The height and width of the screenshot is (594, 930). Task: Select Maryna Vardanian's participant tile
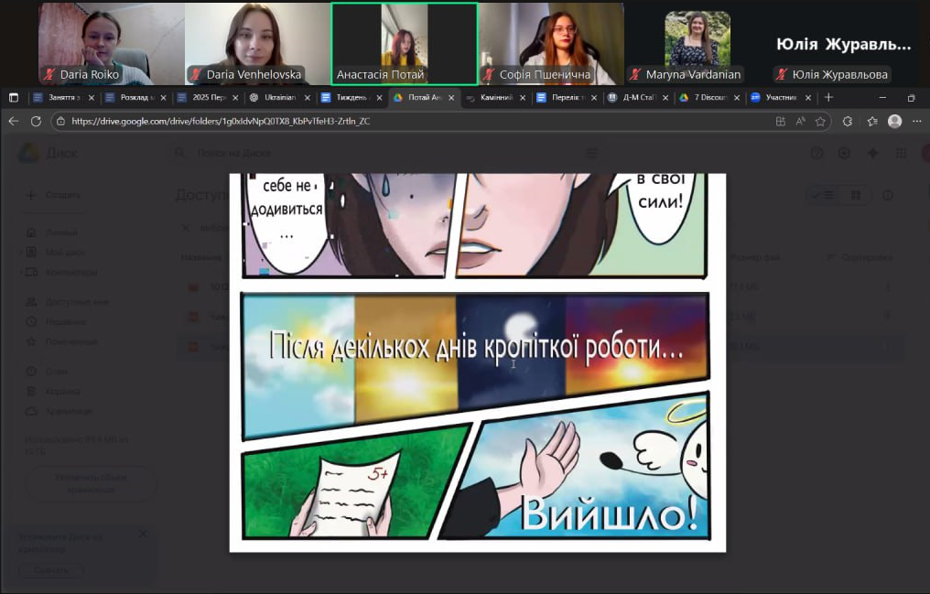697,43
